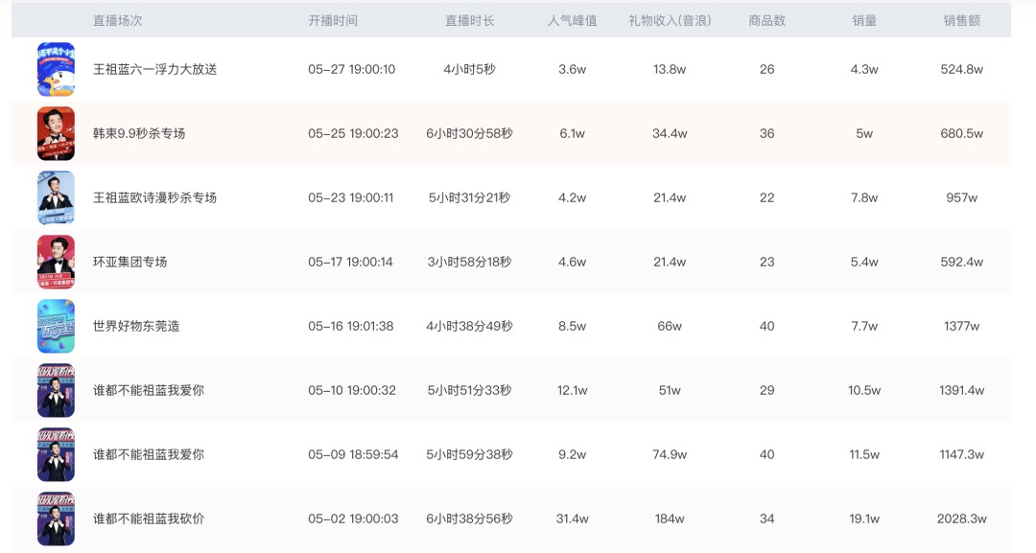Open the 王祖蓝六一浮力大放送 duck thumbnail

pos(56,69)
